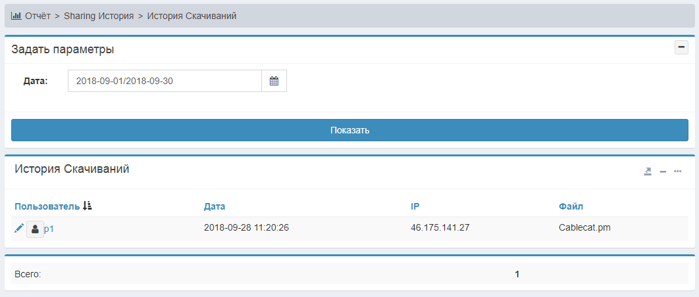Open user info via the person icon button
Image resolution: width=699 pixels, height=297 pixels.
coord(35,229)
